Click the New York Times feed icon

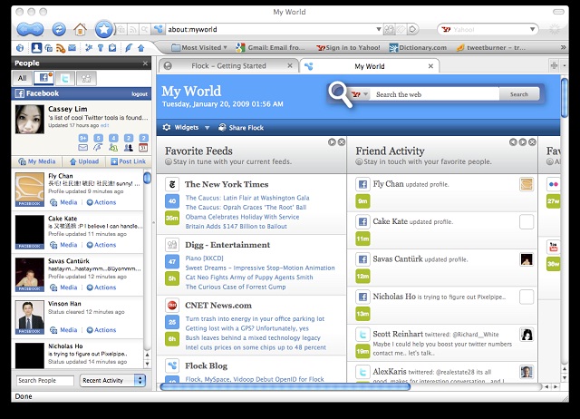tap(172, 184)
